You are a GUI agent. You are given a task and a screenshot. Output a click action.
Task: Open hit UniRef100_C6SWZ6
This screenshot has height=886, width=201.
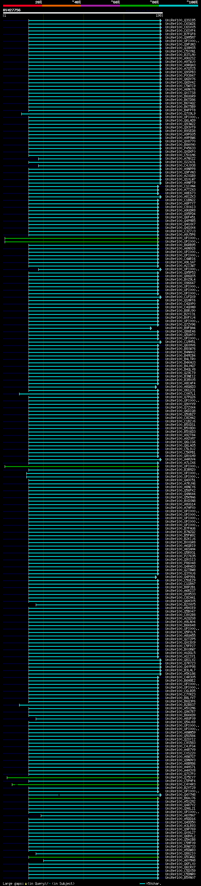(x=180, y=24)
